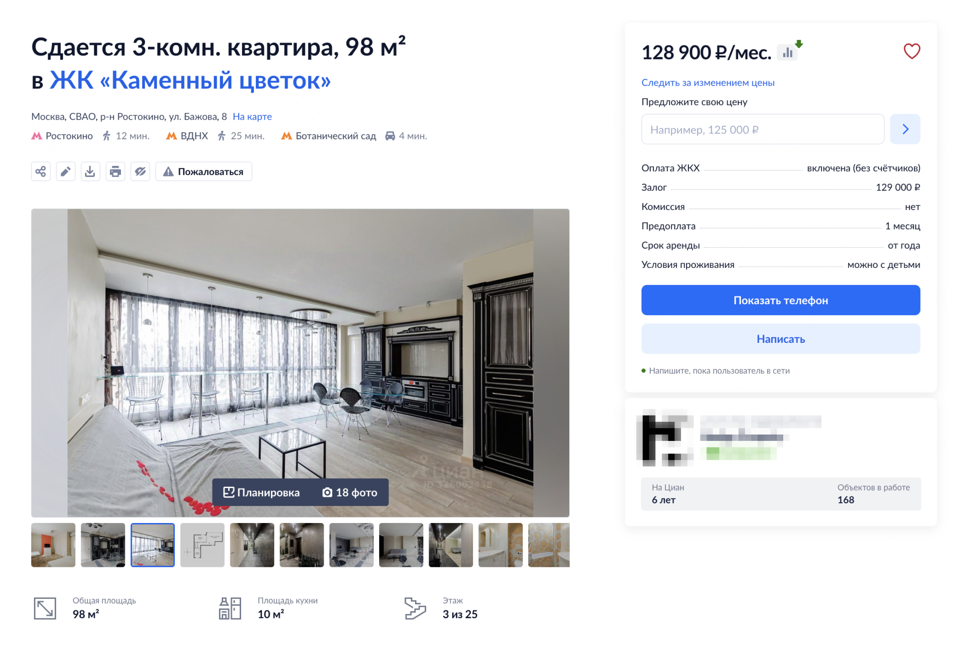Open the ЖК «Каменный цветок» link
This screenshot has width=974, height=649.
pos(190,80)
